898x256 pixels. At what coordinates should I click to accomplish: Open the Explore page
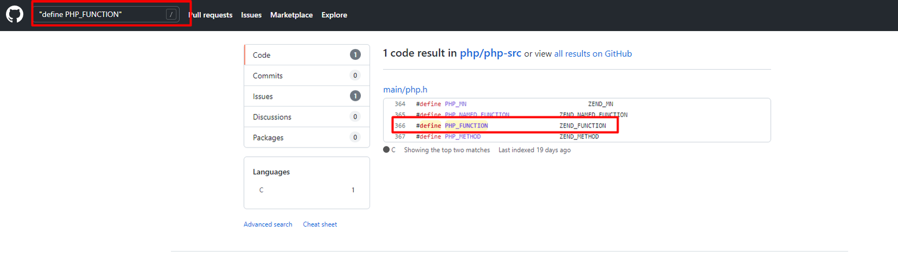click(334, 15)
